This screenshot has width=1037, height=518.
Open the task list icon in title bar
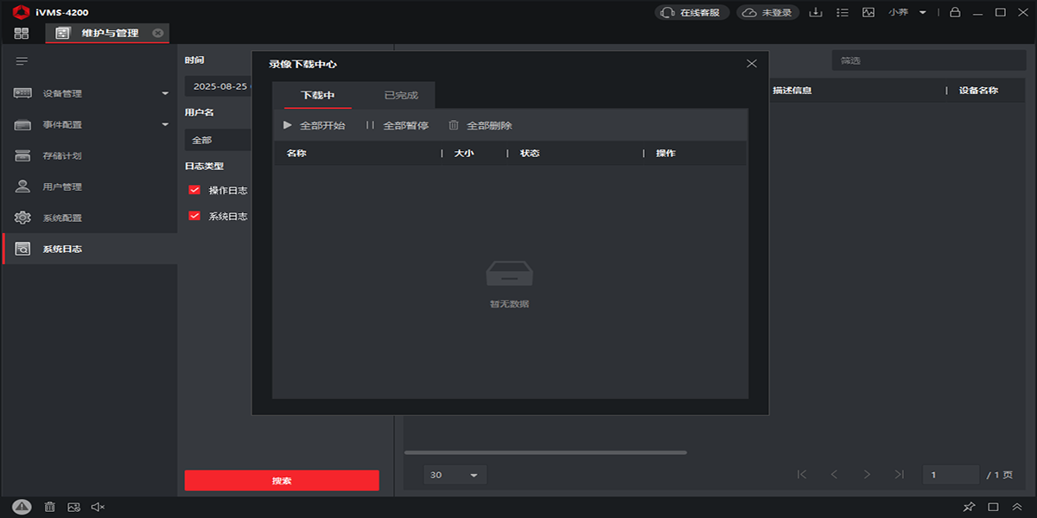coord(843,13)
